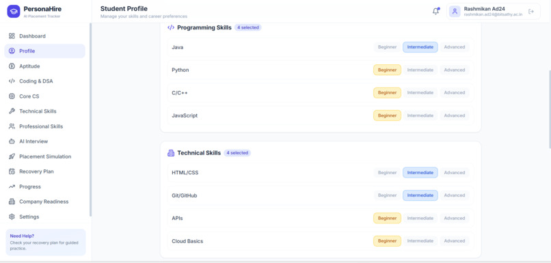The image size is (551, 263).
Task: Set Python to Advanced
Action: pyautogui.click(x=455, y=70)
